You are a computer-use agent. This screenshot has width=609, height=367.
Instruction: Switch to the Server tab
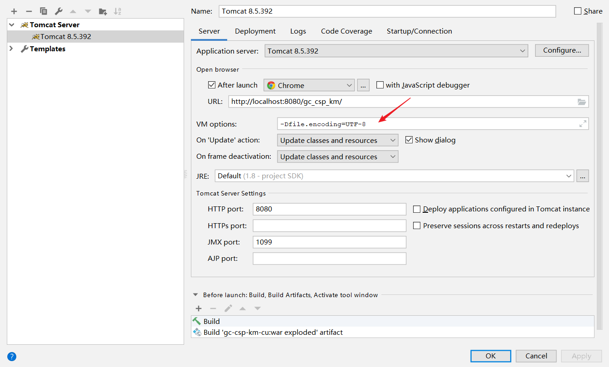tap(209, 31)
